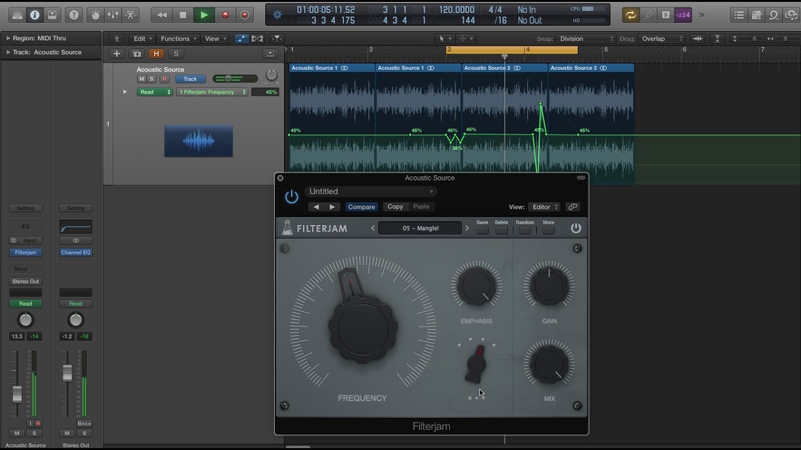This screenshot has width=801, height=450.
Task: Open the Filterjam Frequency parameter dropdown
Action: pos(212,92)
